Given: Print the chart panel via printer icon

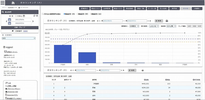Looking at the screenshot, I should tap(167, 21).
